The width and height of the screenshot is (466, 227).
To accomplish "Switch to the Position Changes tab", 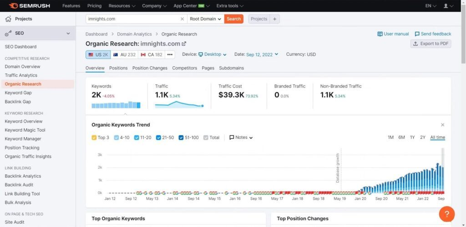I will click(x=150, y=68).
